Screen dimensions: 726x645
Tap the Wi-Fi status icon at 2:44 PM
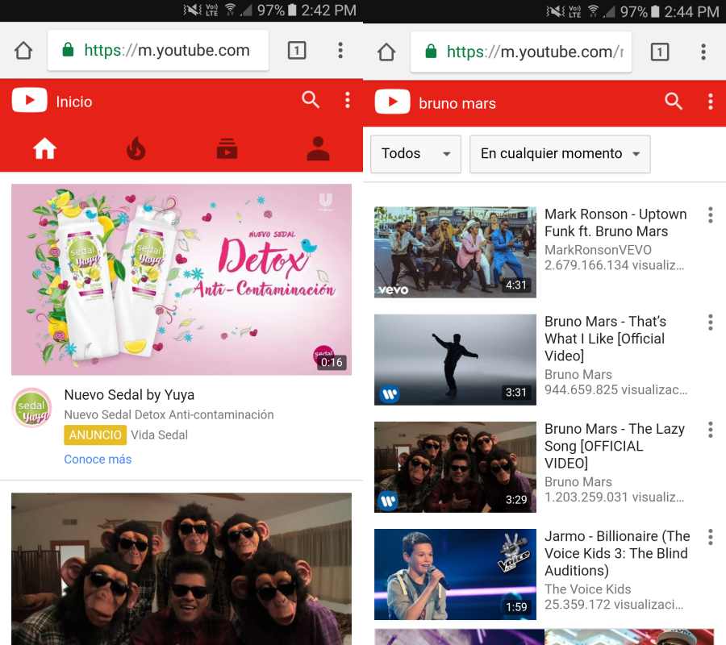pyautogui.click(x=593, y=11)
